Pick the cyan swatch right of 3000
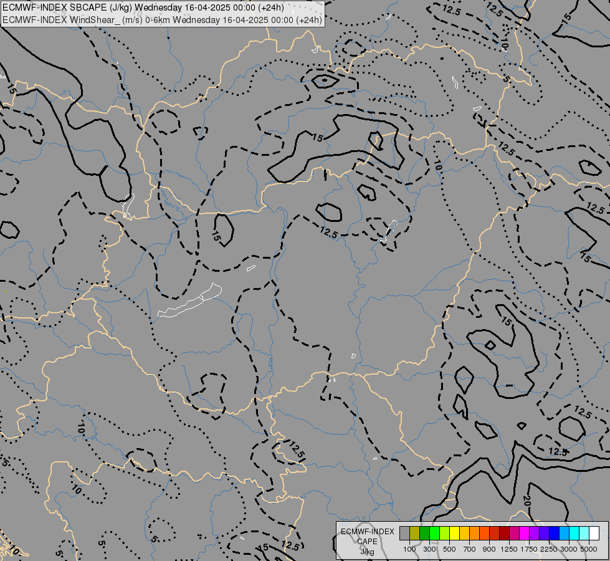The image size is (610, 561). (x=574, y=533)
